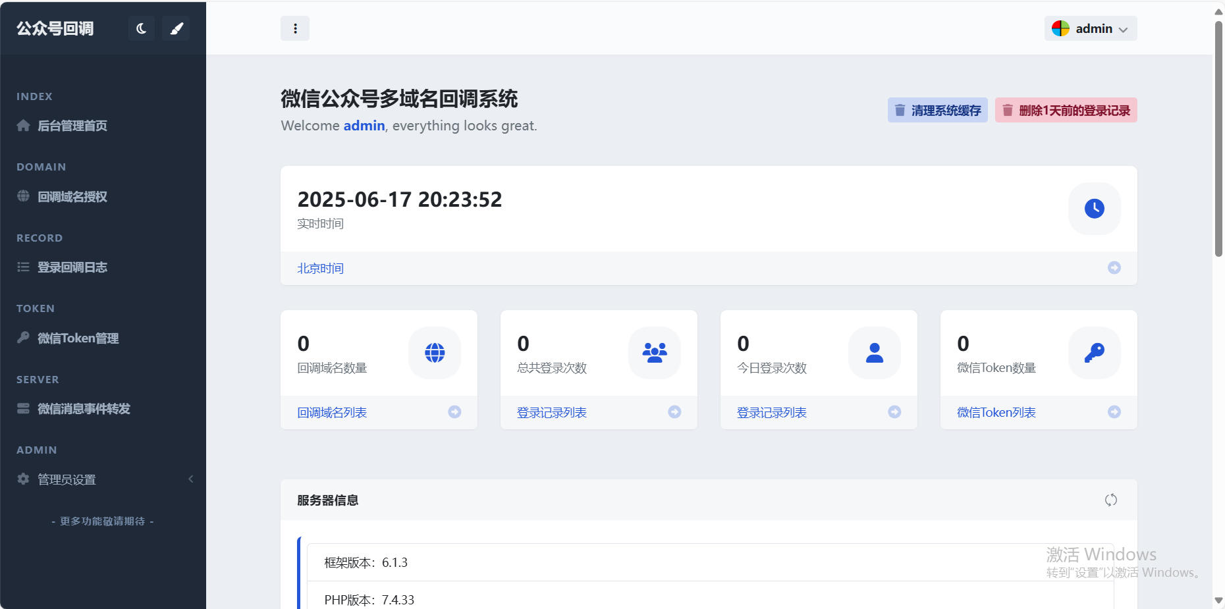
Task: Click trash icon in 清理系统缓存 button
Action: point(900,110)
